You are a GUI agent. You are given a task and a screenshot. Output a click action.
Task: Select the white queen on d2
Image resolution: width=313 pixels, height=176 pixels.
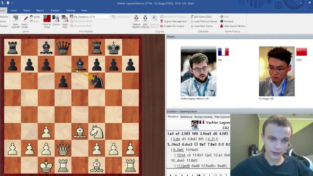pyautogui.click(x=63, y=149)
